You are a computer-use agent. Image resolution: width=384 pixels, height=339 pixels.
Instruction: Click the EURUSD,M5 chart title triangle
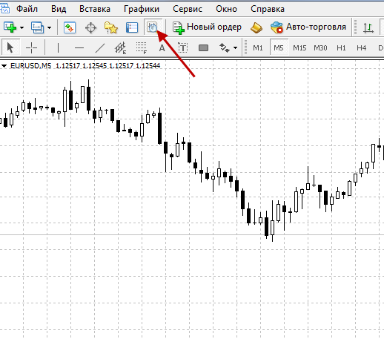pyautogui.click(x=4, y=66)
